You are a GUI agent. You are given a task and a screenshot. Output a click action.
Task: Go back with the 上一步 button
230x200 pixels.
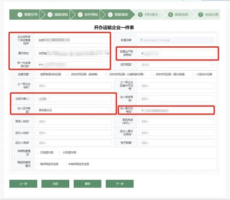pos(23,184)
